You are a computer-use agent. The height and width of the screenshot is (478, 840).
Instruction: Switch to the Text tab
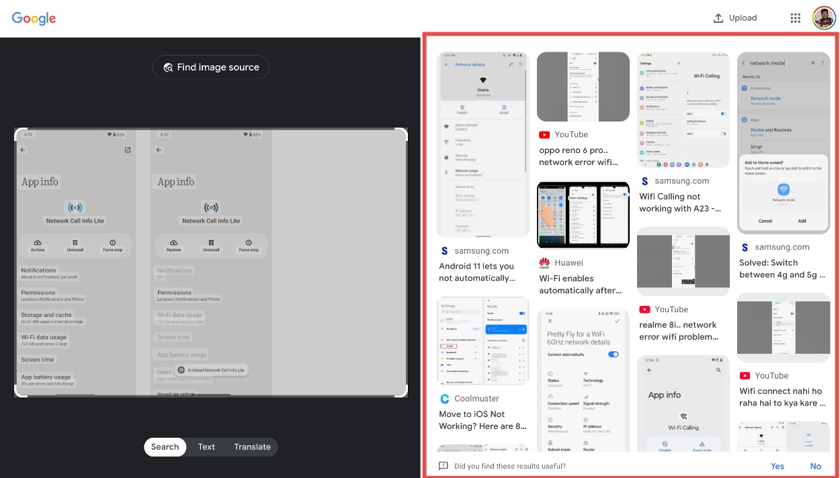[206, 446]
